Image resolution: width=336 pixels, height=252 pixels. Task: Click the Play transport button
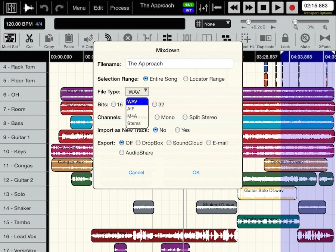pos(277,7)
